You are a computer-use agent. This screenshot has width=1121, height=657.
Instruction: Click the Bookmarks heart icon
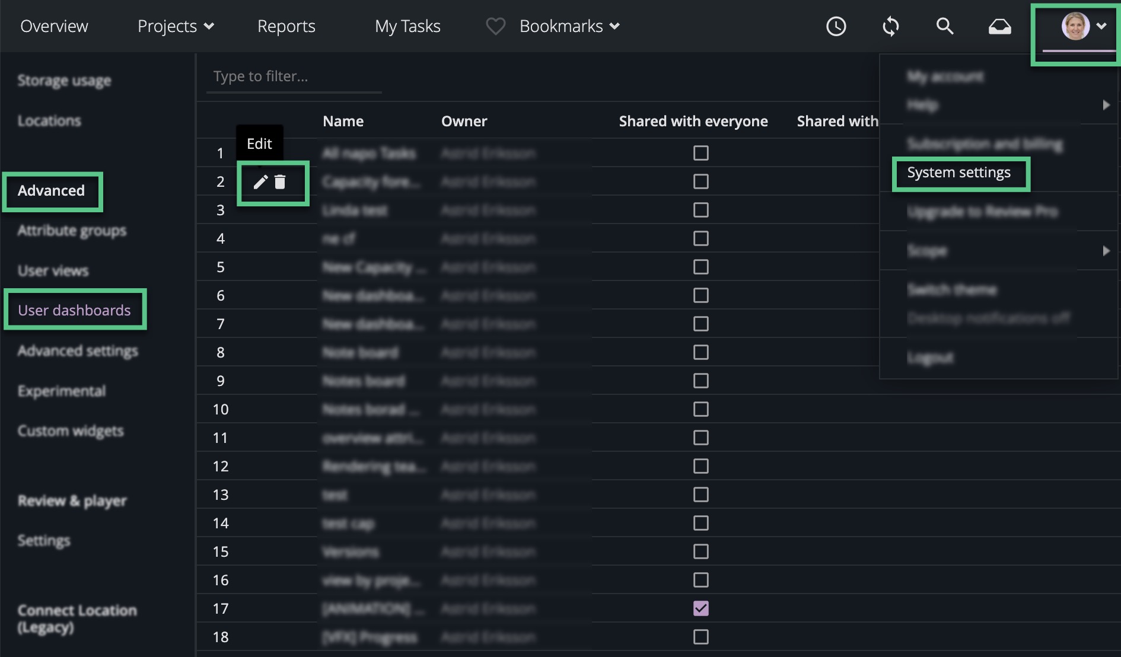(x=495, y=25)
